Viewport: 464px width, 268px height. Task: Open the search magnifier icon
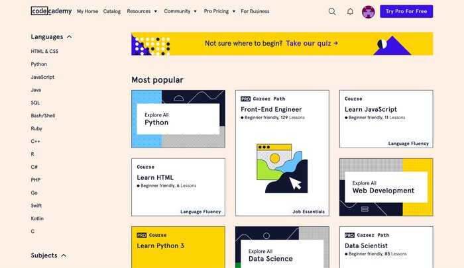pyautogui.click(x=332, y=11)
